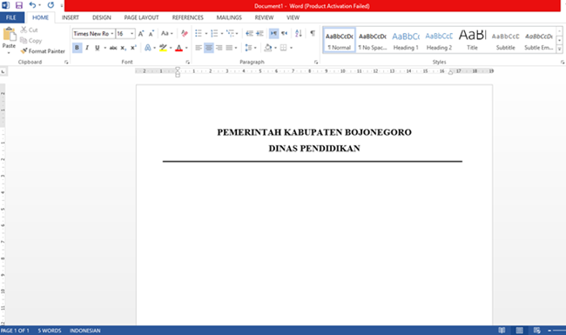Click the 5 WORDS count in status bar
The image size is (566, 335).
50,331
